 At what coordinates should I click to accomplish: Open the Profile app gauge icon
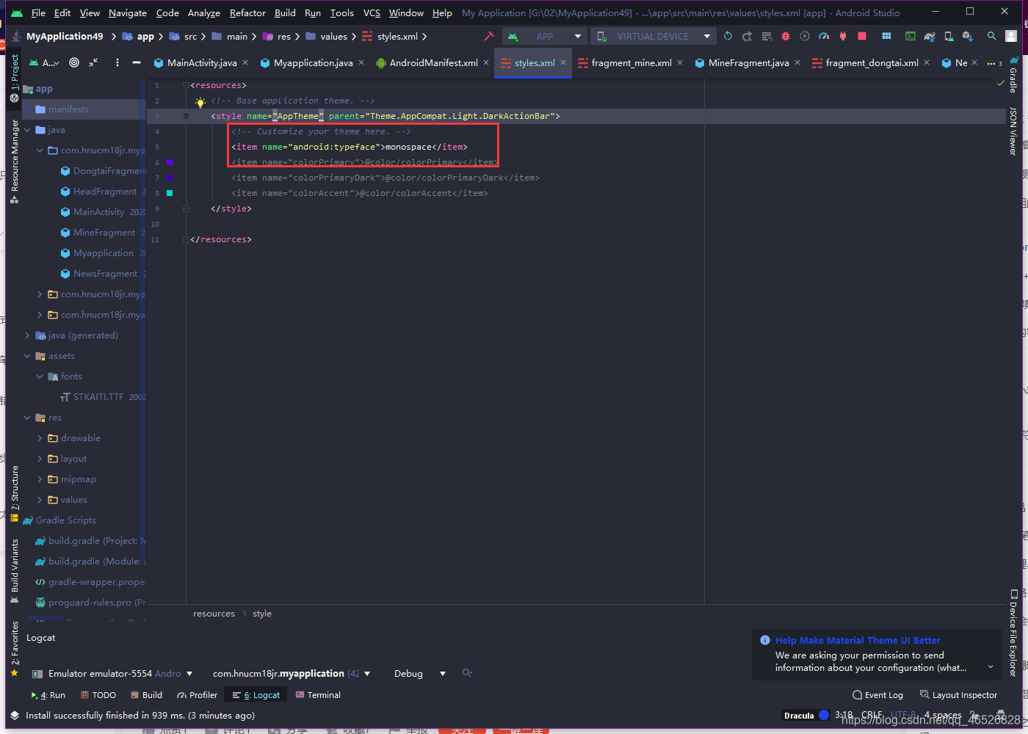coord(824,36)
